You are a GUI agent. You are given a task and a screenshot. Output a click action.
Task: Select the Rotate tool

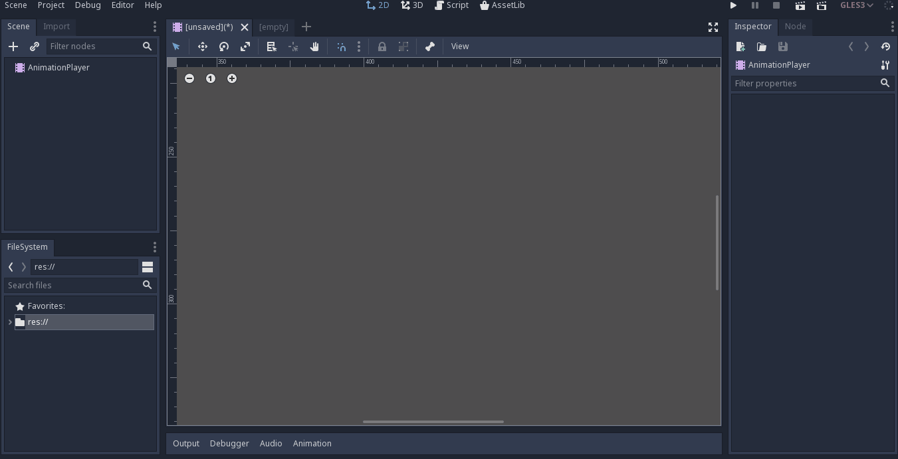click(224, 46)
